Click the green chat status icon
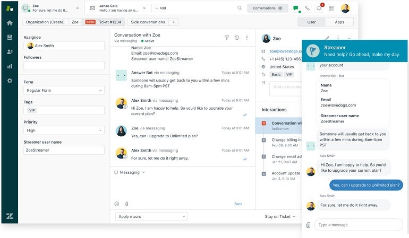Viewport: 409px width, 238px height. coord(296,8)
